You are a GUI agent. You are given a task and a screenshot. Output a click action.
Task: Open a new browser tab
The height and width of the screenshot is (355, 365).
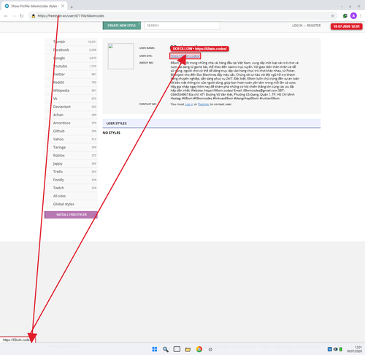(72, 7)
